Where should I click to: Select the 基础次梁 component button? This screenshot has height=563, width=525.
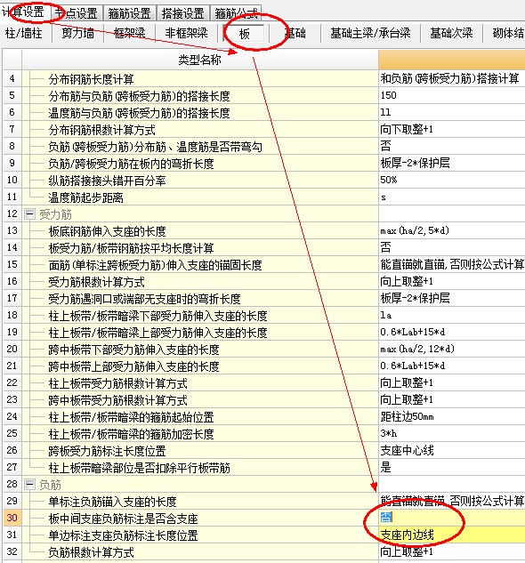tap(451, 33)
